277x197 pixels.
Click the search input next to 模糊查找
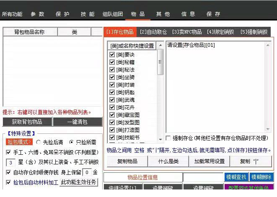203,177
